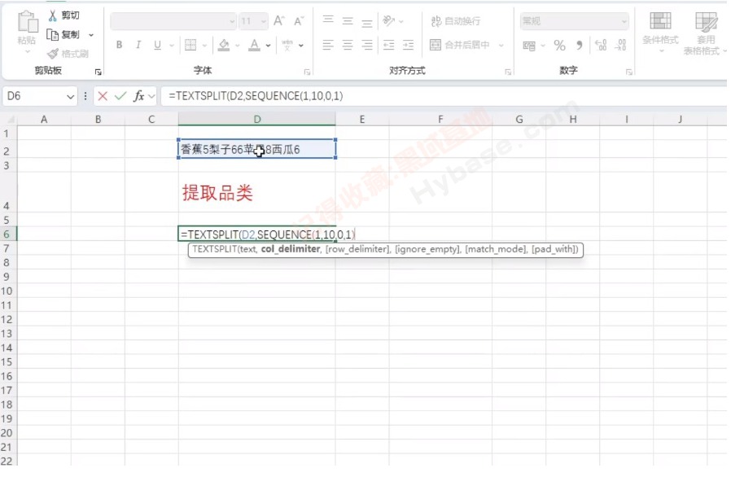Viewport: 731px width, 477px height.
Task: Click the Font Color letter A icon
Action: [x=254, y=45]
